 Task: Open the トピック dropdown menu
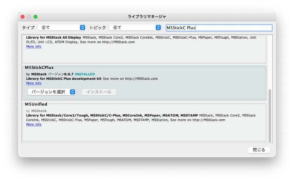(135, 28)
